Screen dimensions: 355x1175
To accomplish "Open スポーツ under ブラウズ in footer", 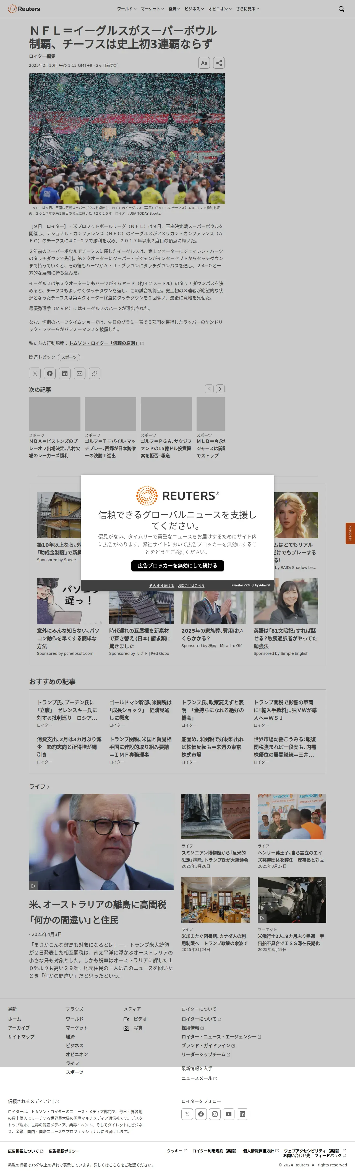I will 74,1072.
